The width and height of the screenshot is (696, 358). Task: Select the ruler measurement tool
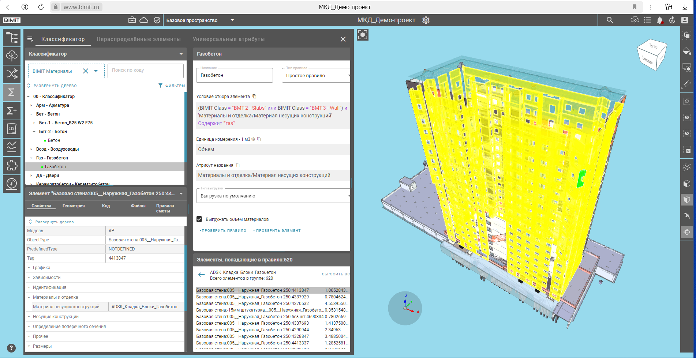pyautogui.click(x=687, y=84)
